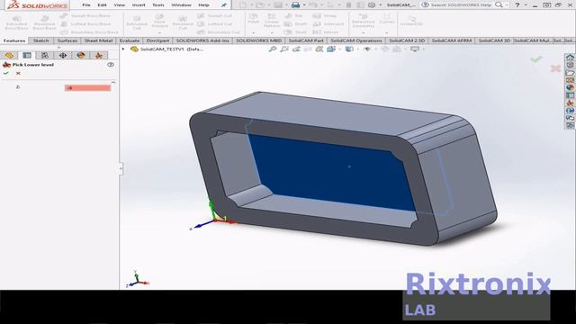Switch to the SolidCAM 2.5D tab
This screenshot has height=324, width=576.
407,40
